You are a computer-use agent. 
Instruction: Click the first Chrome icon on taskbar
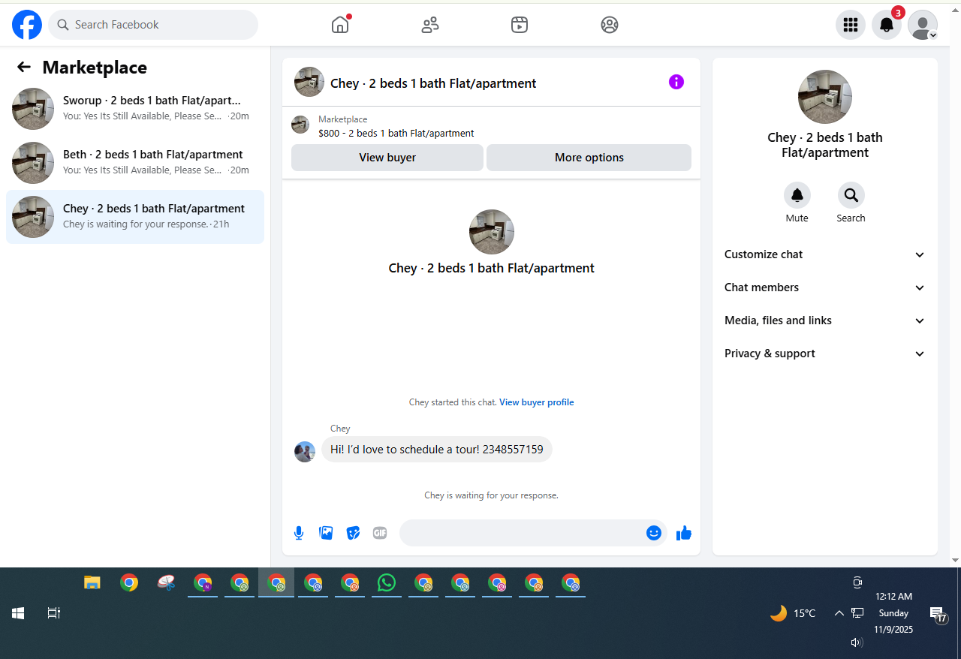click(x=129, y=583)
